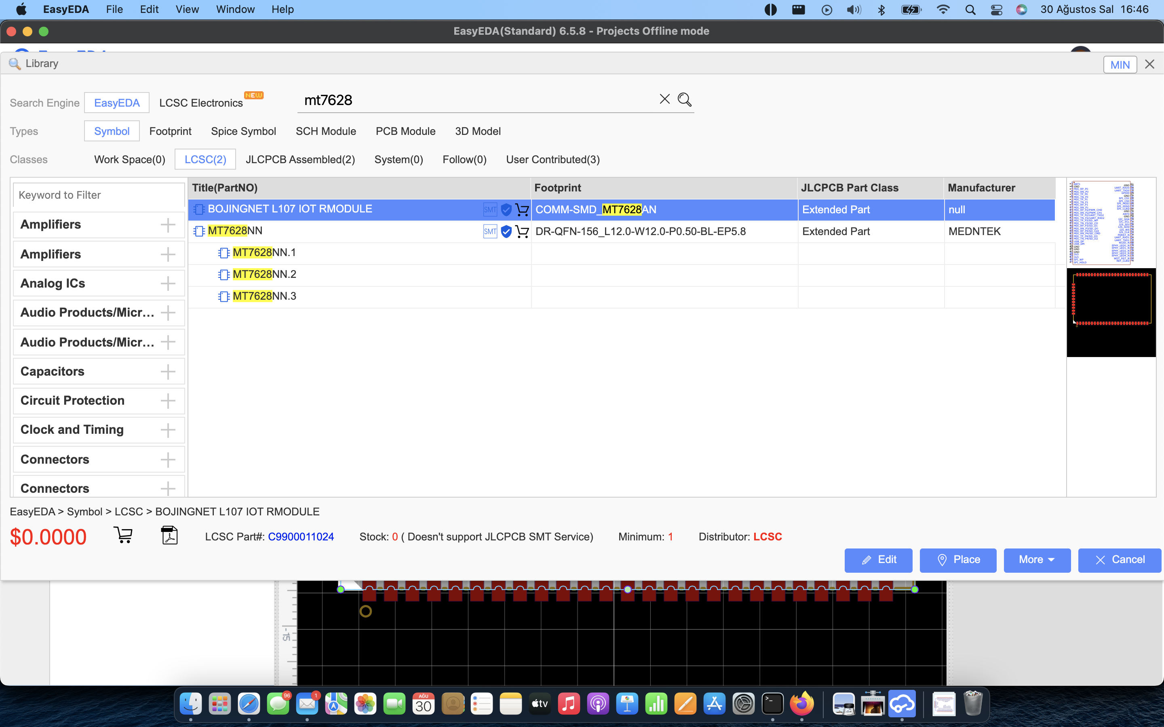The image size is (1164, 727).
Task: Click the search magnifier icon
Action: pos(684,99)
